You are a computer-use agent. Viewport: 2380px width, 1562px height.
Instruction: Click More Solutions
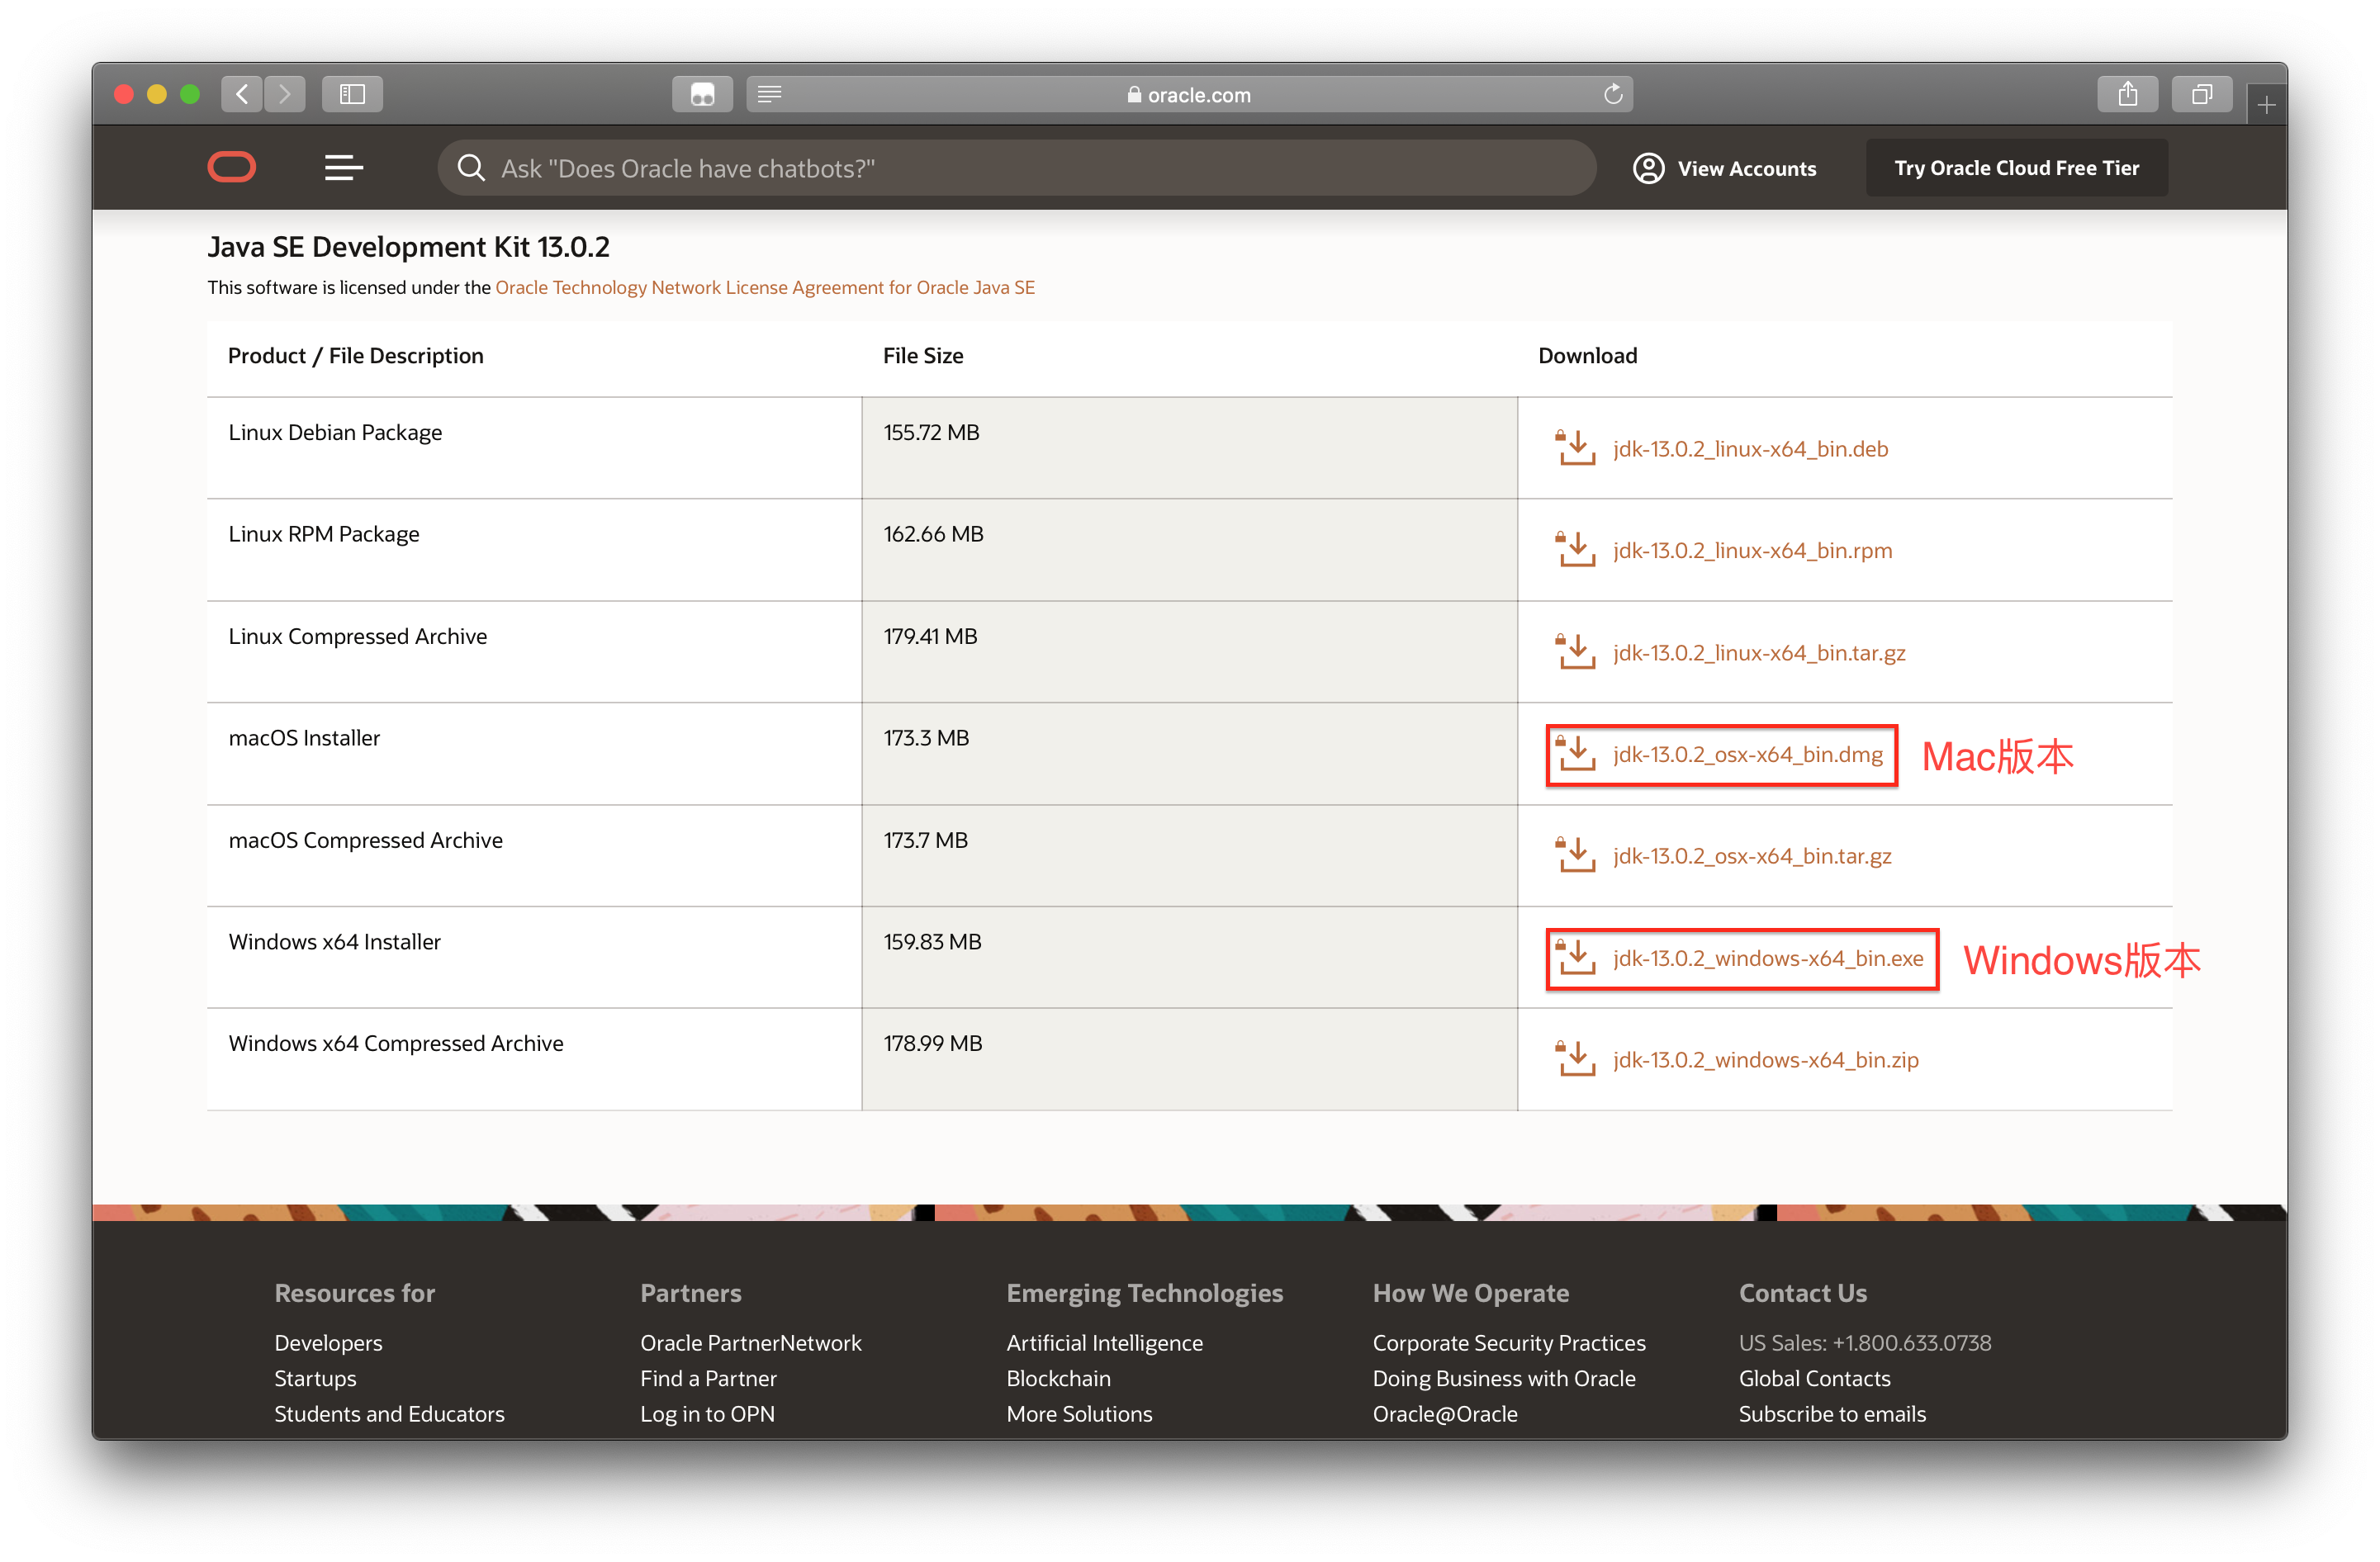pyautogui.click(x=1079, y=1413)
